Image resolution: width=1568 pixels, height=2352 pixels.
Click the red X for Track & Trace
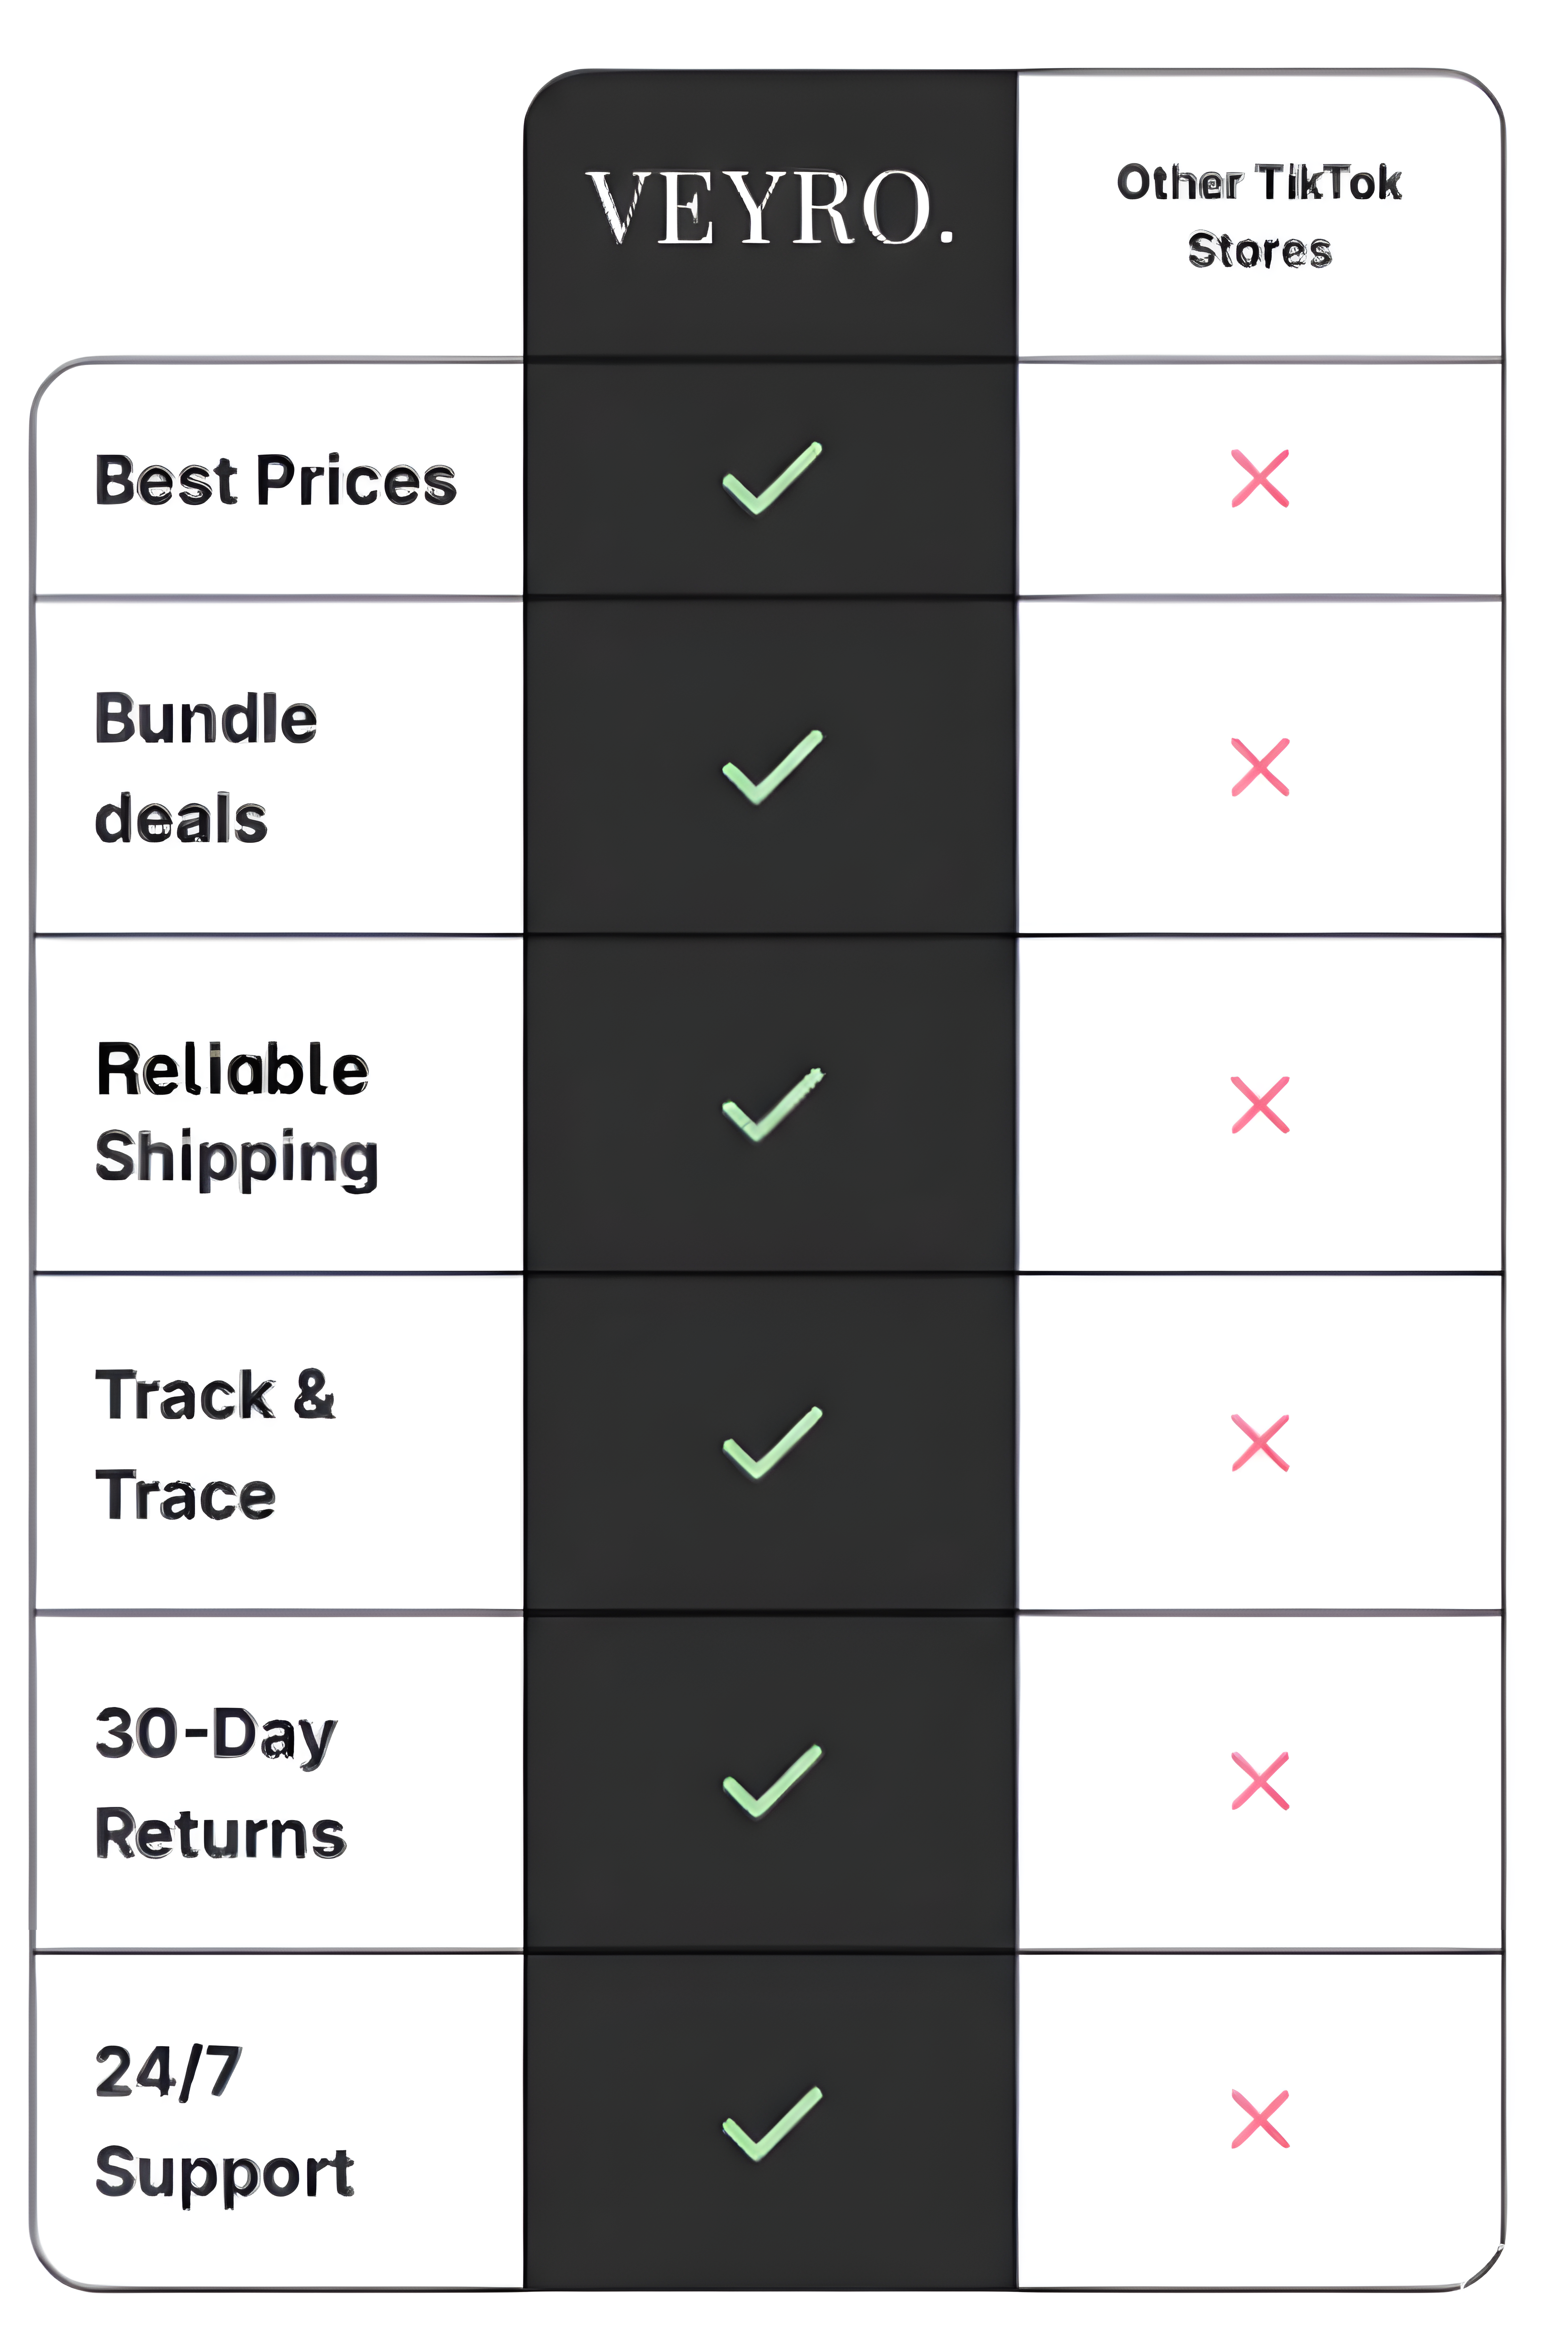click(x=1260, y=1443)
